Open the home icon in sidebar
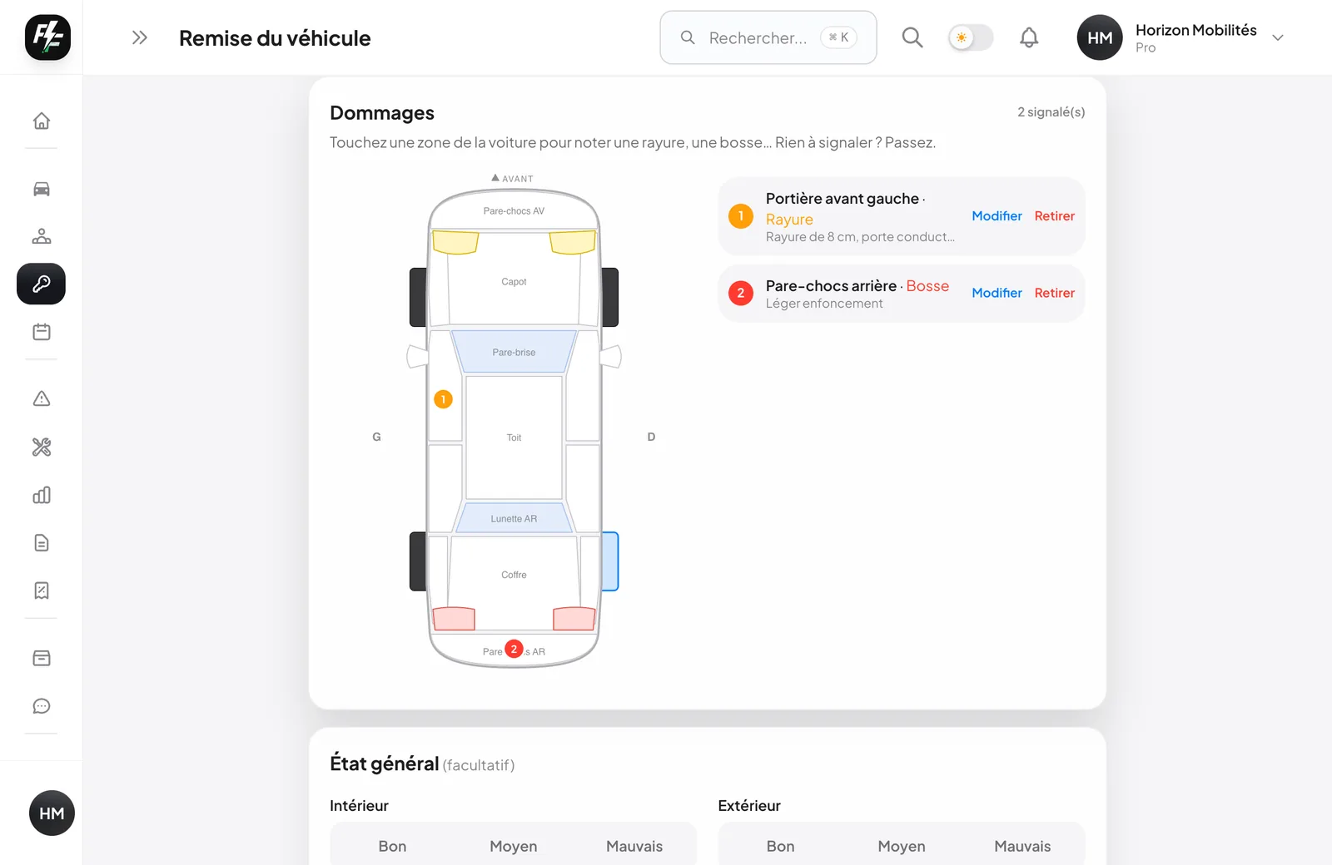 tap(42, 121)
